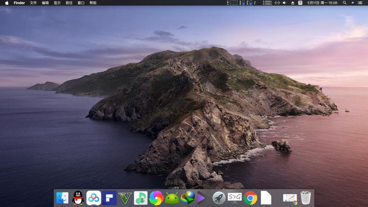Open the 帮助 menu
This screenshot has height=207, width=368.
[x=93, y=3]
